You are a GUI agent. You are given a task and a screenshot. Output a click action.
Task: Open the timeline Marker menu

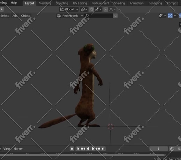tap(18, 149)
